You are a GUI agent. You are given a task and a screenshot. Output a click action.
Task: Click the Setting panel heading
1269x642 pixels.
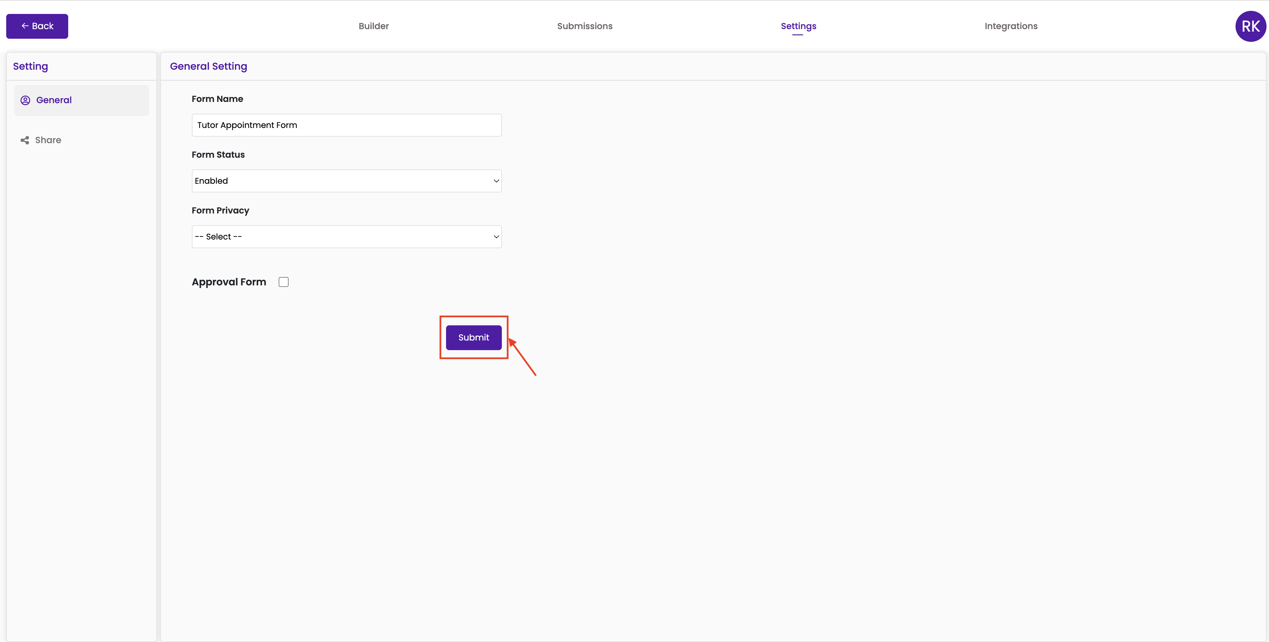coord(30,67)
